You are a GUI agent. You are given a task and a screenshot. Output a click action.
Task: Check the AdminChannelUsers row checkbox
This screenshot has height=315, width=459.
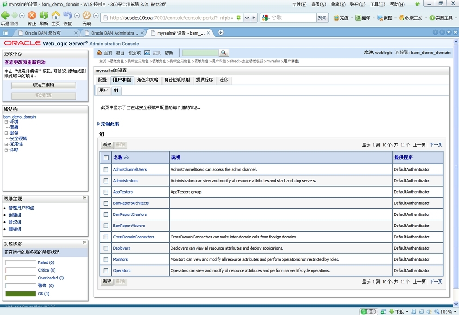pos(105,169)
